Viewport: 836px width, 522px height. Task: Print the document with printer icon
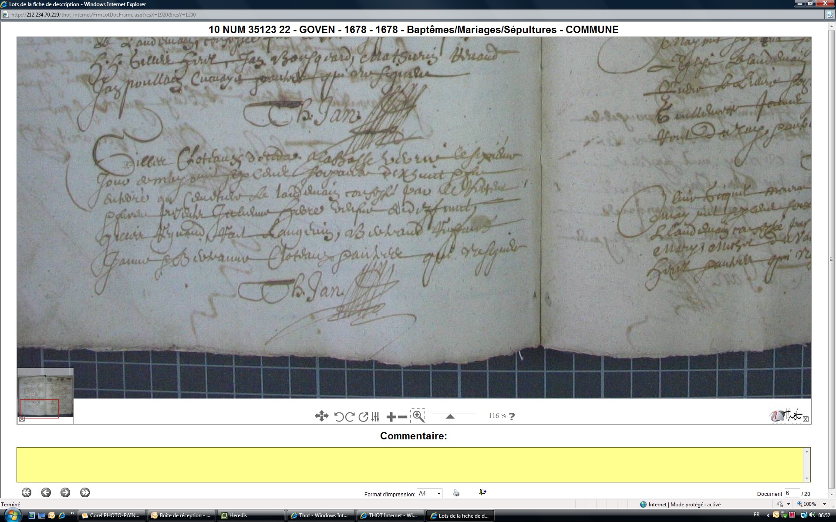click(x=456, y=493)
